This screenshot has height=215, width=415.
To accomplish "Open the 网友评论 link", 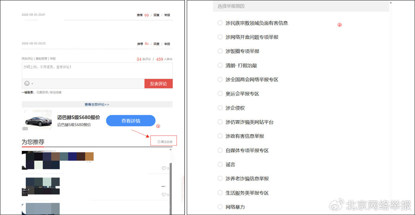I will click(x=27, y=59).
